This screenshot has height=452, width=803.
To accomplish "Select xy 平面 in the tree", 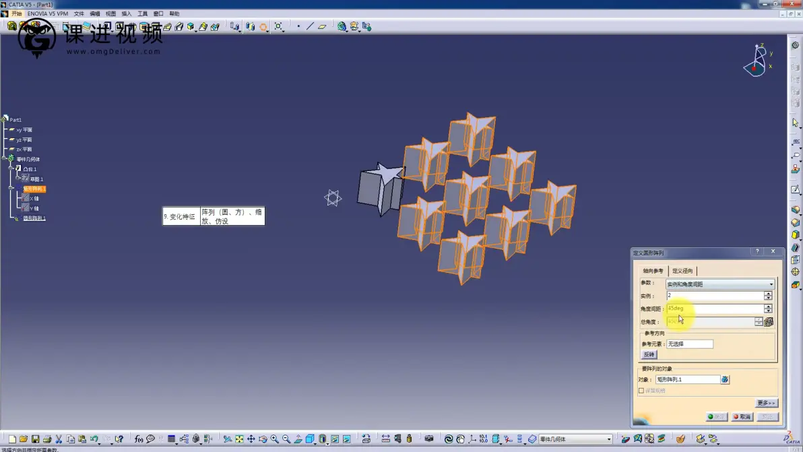I will (x=24, y=130).
